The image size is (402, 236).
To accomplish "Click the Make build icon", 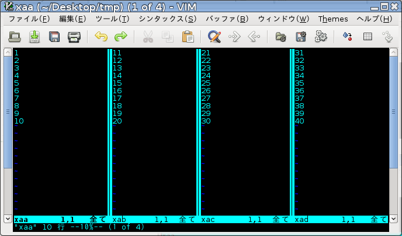I will click(x=348, y=37).
